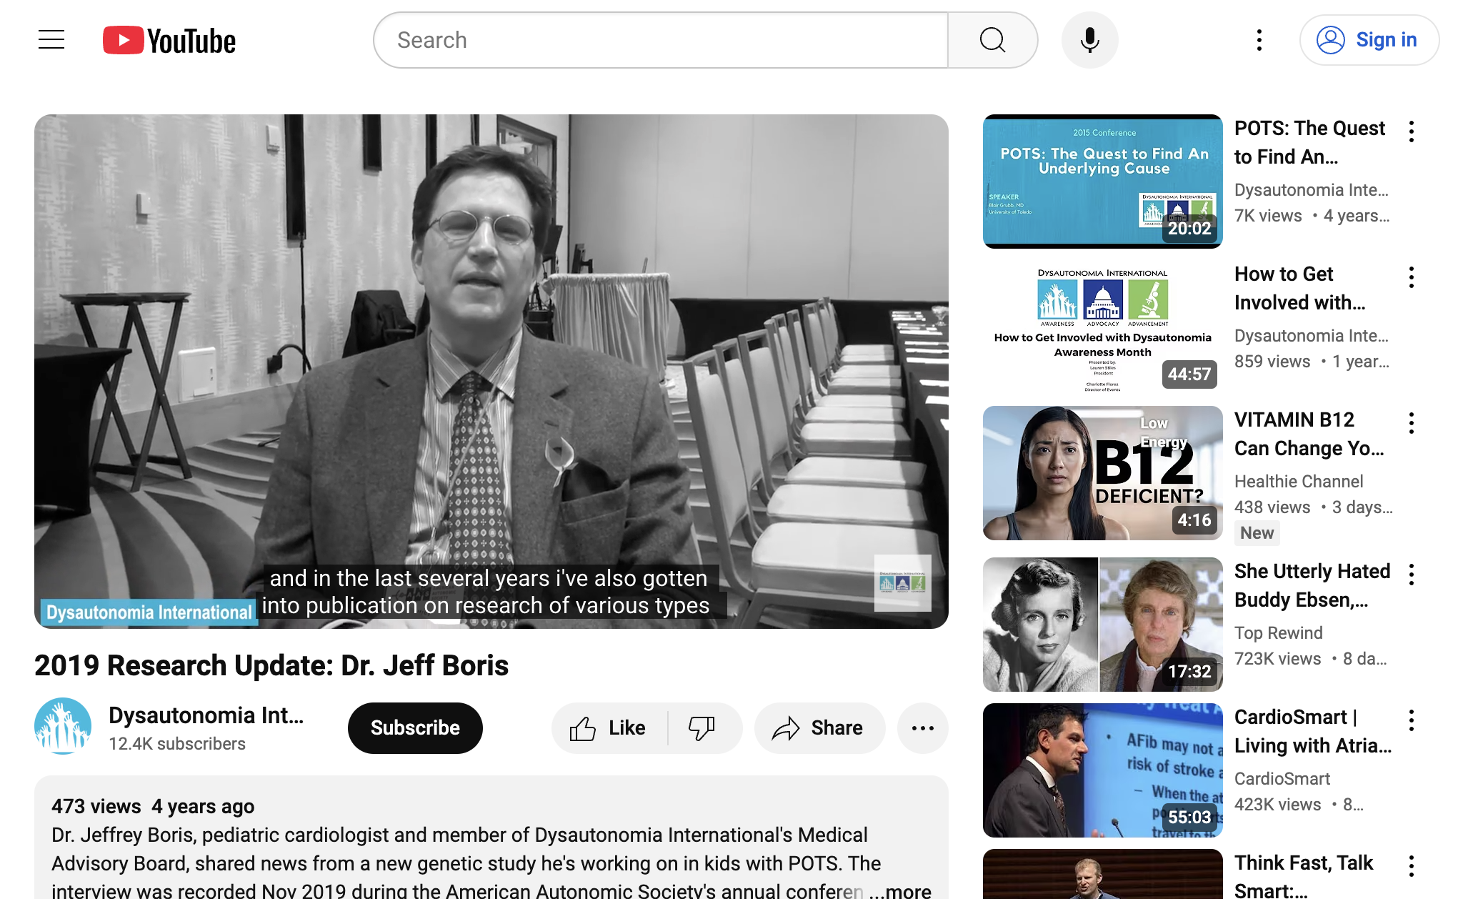Open the title Think Fast, Talk Smart
1463x899 pixels.
coord(1304,875)
